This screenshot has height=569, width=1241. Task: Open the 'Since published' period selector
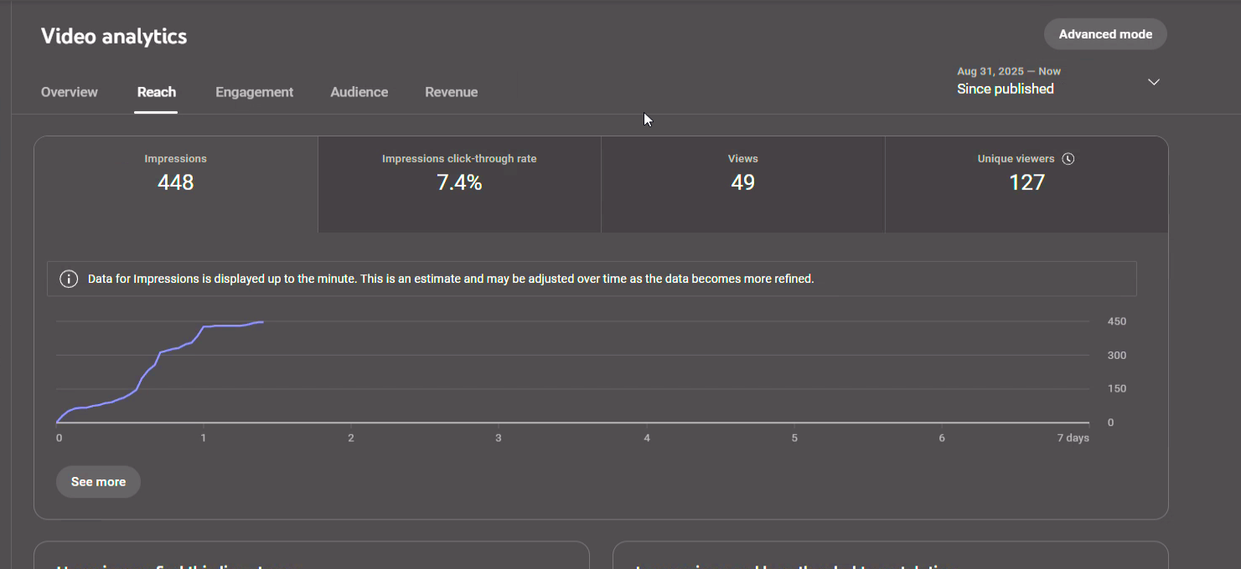[x=1006, y=89]
